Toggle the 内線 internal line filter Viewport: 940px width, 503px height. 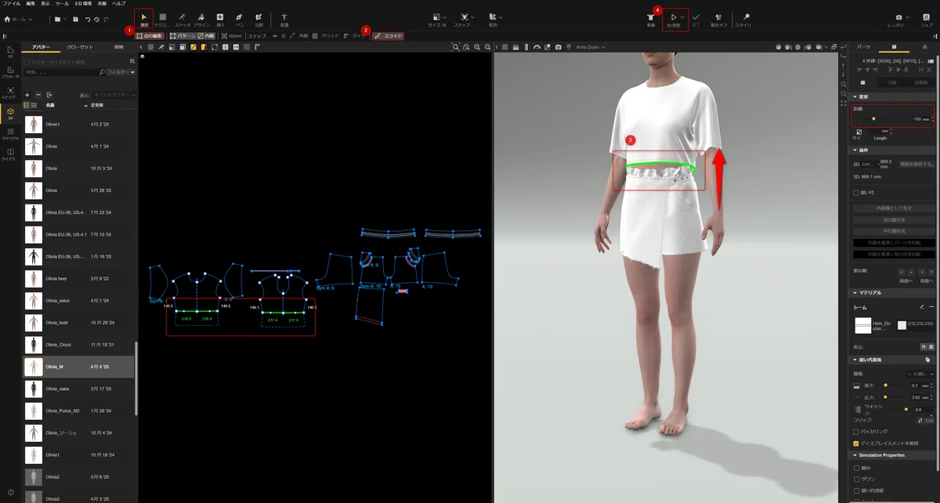pyautogui.click(x=206, y=36)
